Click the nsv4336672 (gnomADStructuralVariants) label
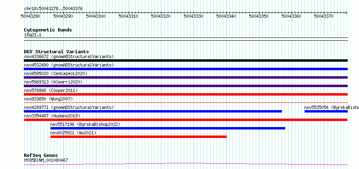 tap(69, 56)
